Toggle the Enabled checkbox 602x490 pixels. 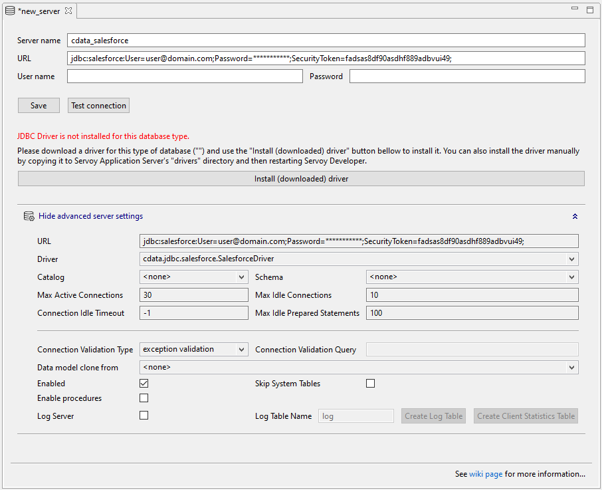tap(144, 384)
